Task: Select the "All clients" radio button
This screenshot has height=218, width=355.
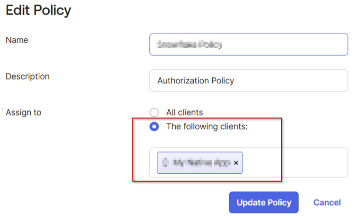Action: click(x=154, y=113)
